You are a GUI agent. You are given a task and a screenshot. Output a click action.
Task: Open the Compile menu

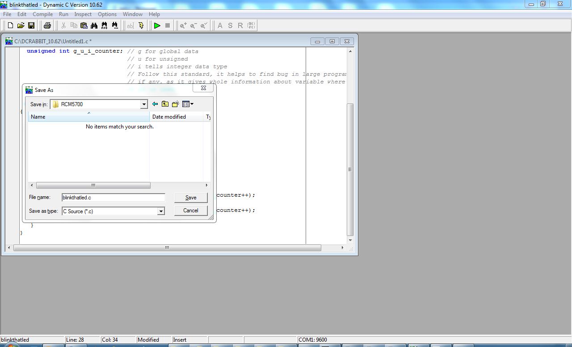[43, 14]
